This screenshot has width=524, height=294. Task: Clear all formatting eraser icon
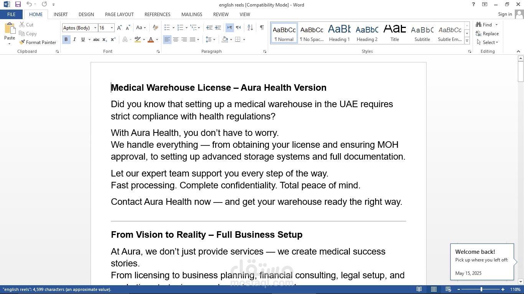pos(155,28)
